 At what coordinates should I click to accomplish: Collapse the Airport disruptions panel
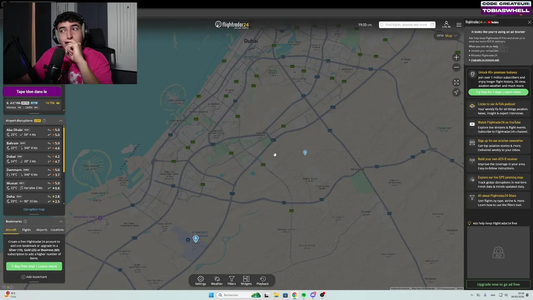pos(61,121)
